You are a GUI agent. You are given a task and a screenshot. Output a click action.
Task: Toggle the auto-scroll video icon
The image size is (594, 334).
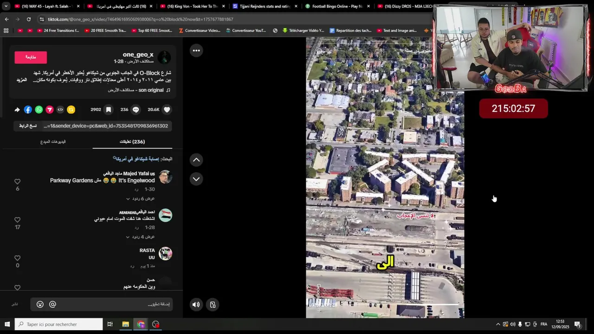(213, 304)
